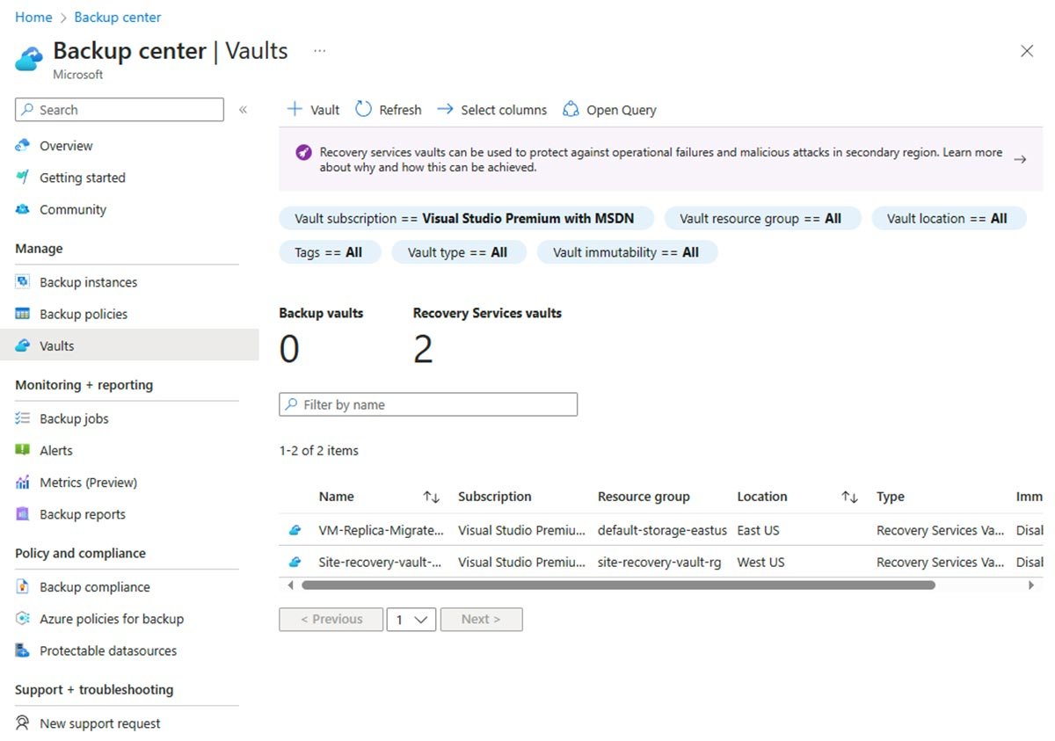Image resolution: width=1055 pixels, height=741 pixels.
Task: Open the ellipsis menu next to Vaults title
Action: pos(319,50)
